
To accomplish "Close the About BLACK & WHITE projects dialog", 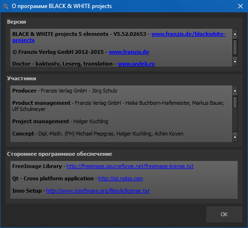I will (240, 6).
